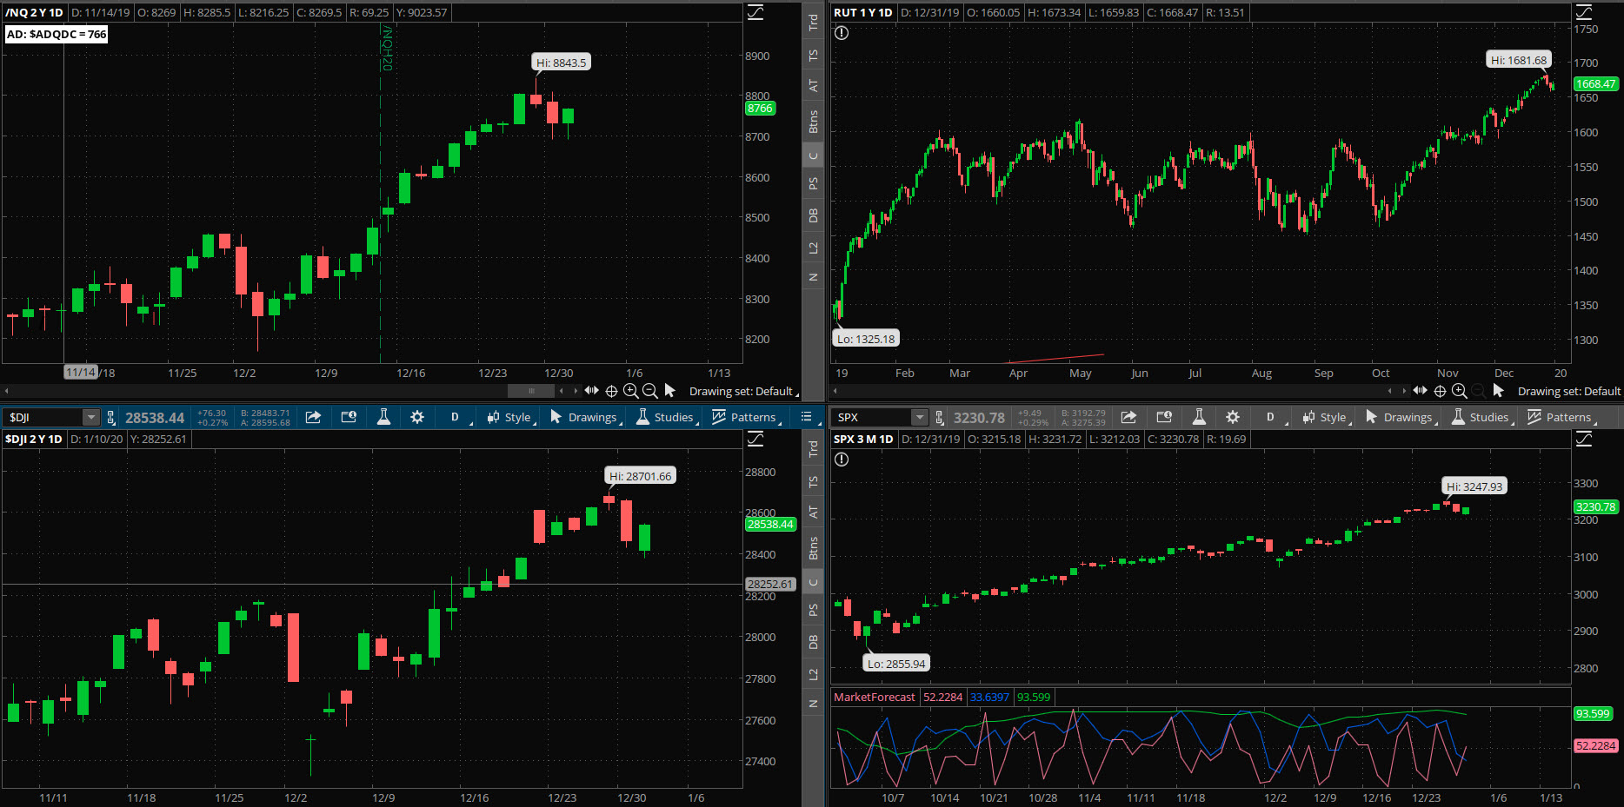Toggle crosshair cursor on /NQ chart

(611, 391)
